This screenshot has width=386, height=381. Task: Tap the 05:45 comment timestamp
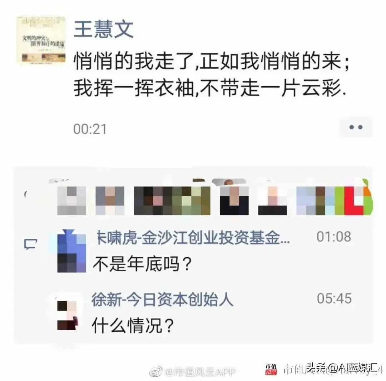pyautogui.click(x=334, y=298)
